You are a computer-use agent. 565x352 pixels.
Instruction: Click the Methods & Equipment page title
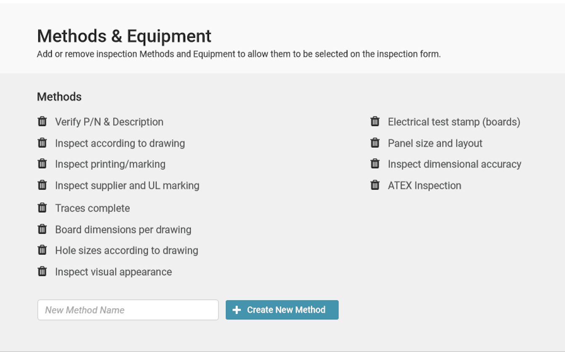pyautogui.click(x=124, y=36)
